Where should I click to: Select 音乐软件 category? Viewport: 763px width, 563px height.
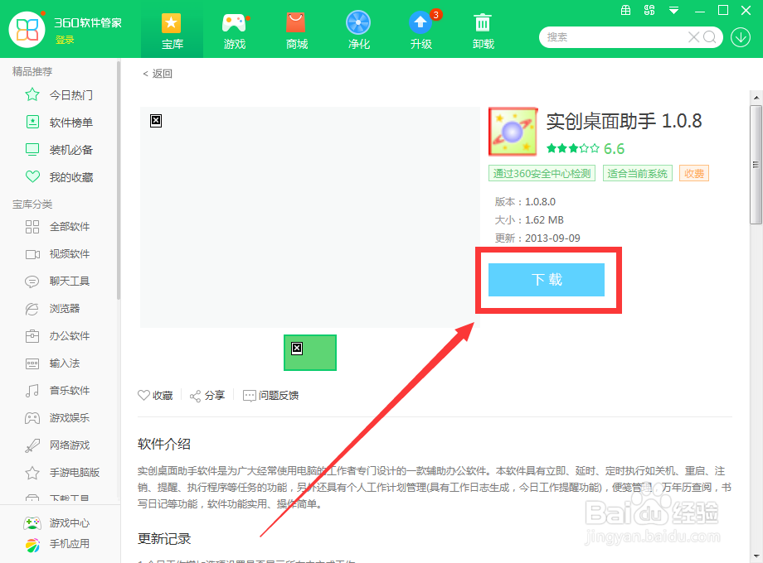tap(59, 390)
